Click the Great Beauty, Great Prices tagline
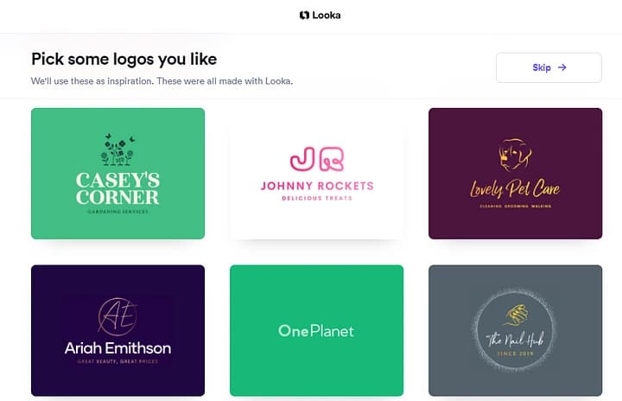The image size is (622, 401). [117, 361]
